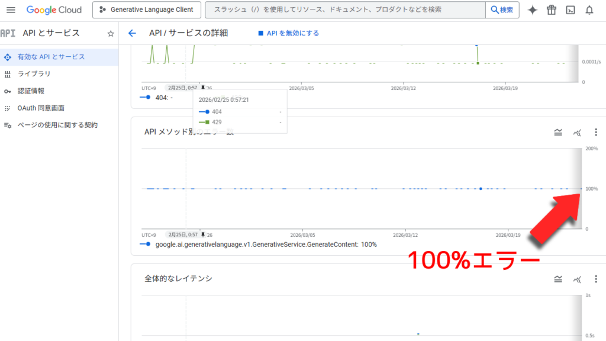The image size is (606, 341).
Task: Open the navigation hamburger menu
Action: click(x=11, y=9)
